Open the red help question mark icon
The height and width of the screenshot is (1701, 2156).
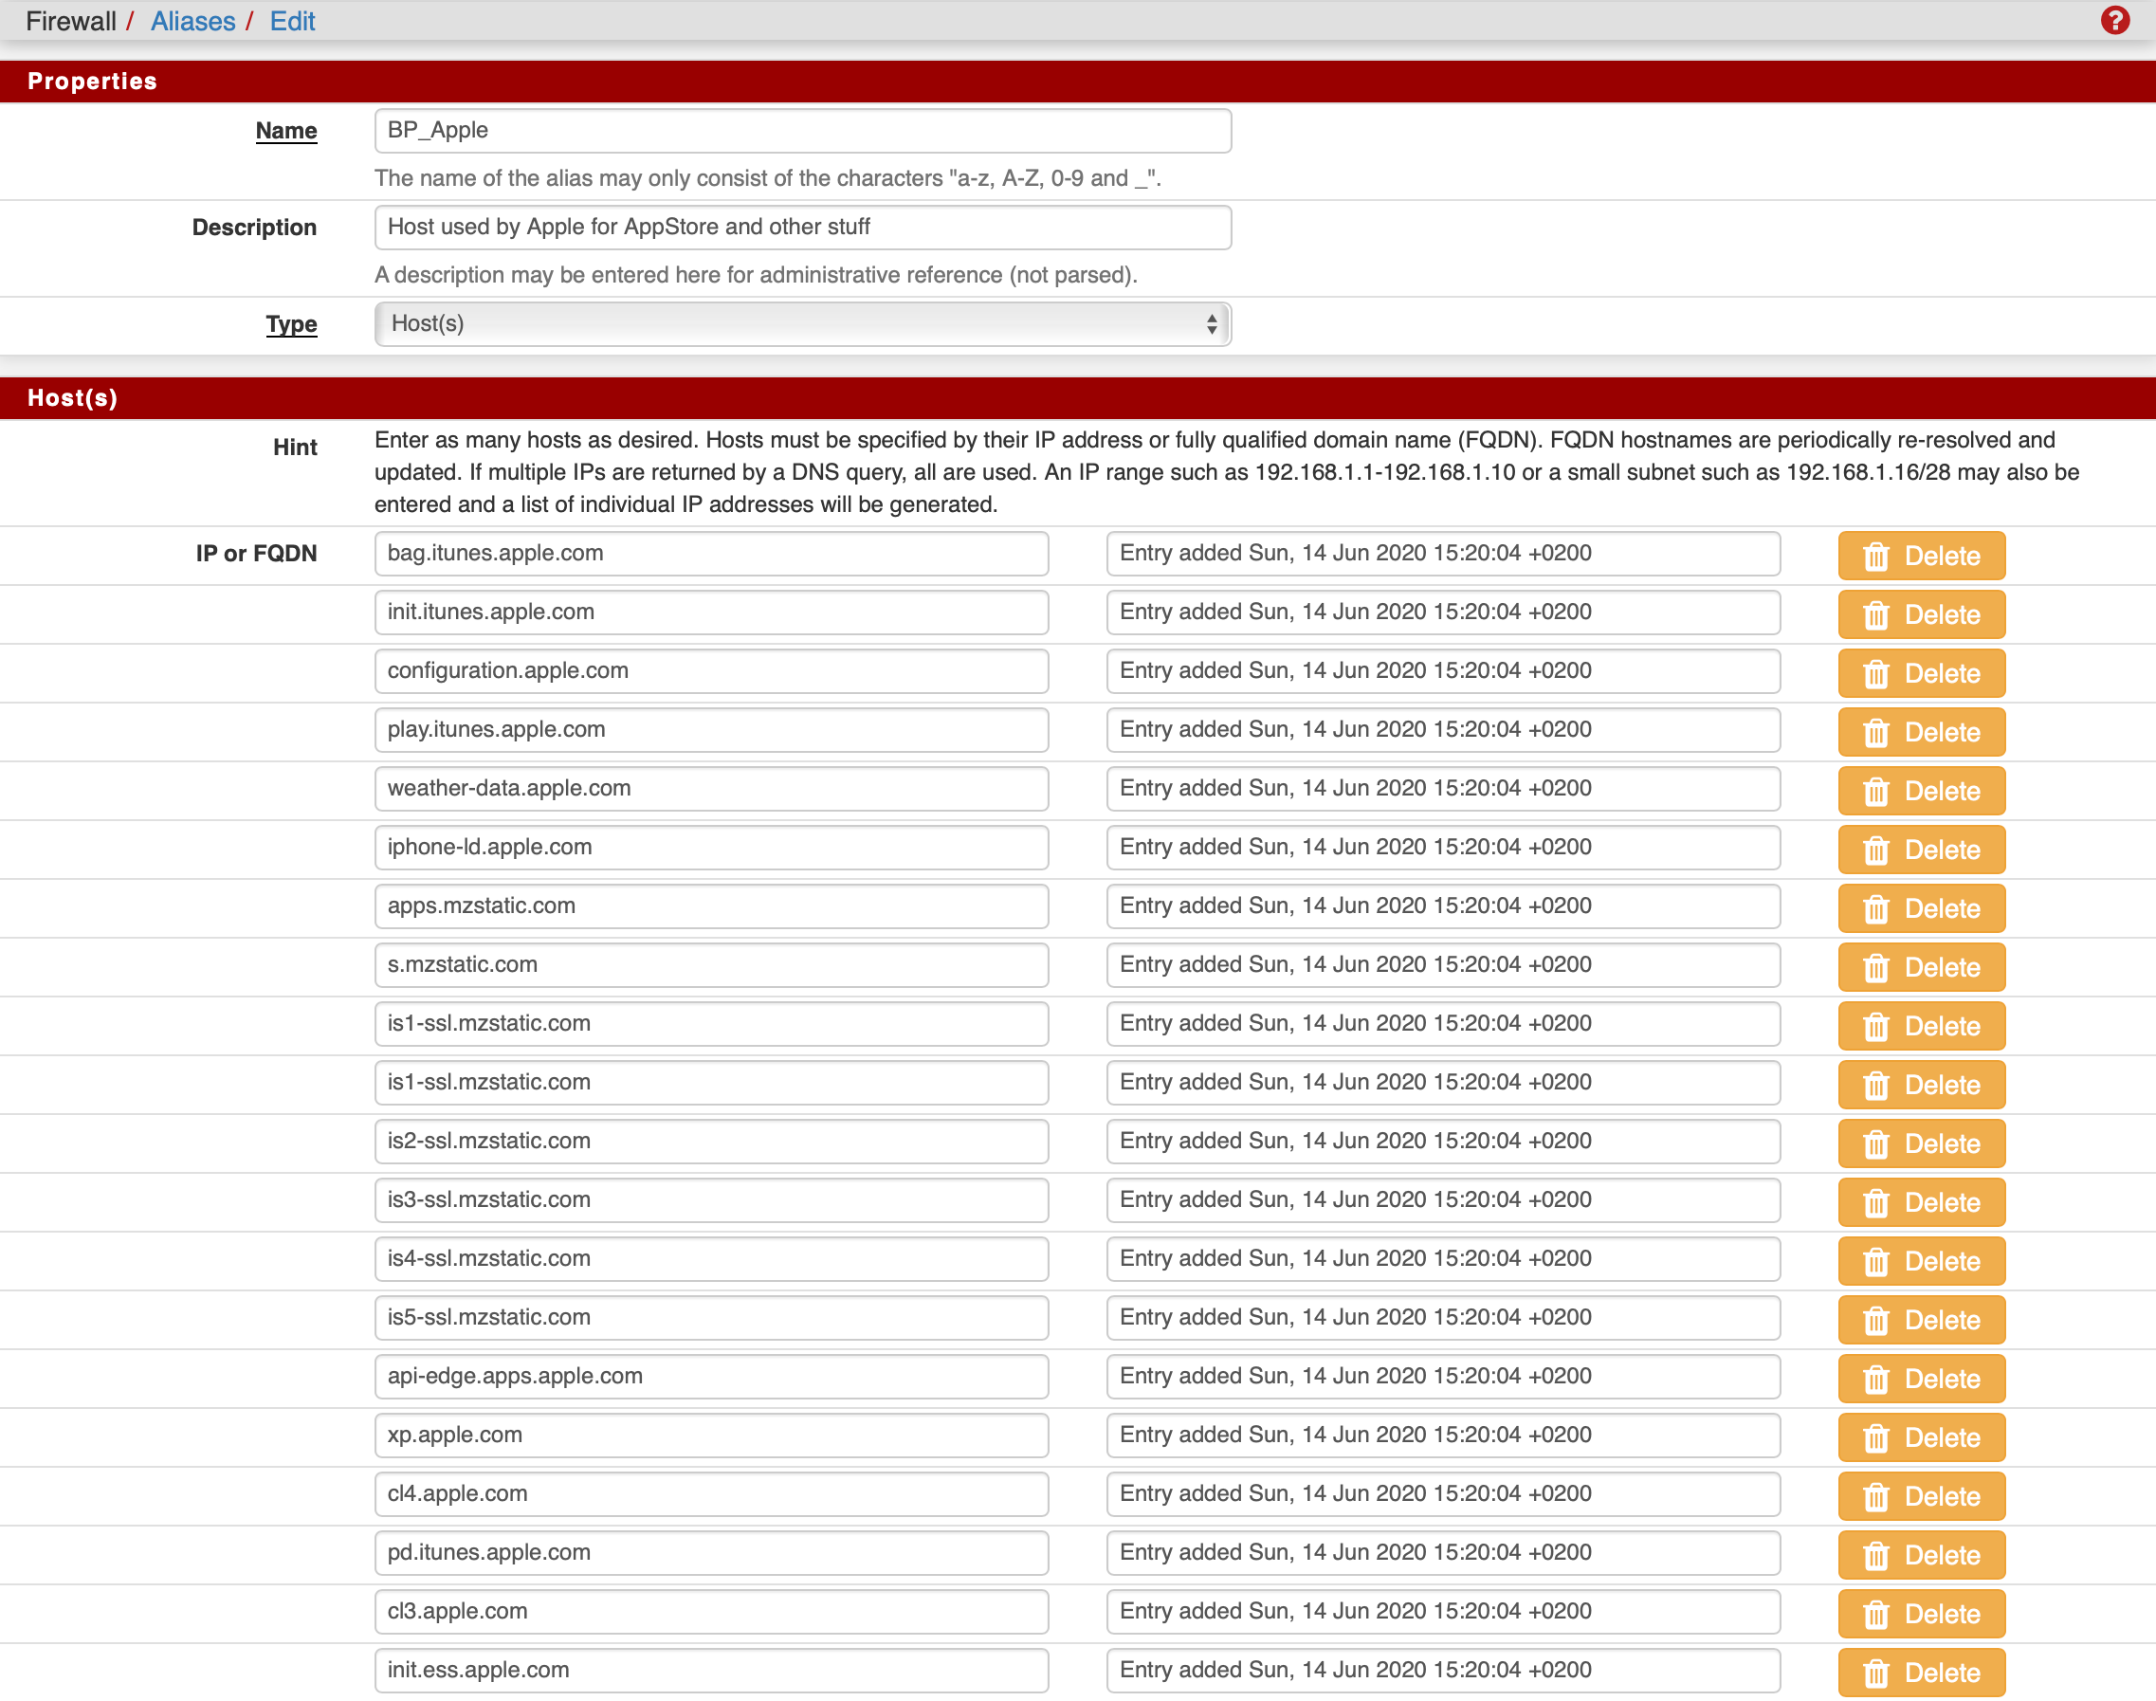point(2114,21)
